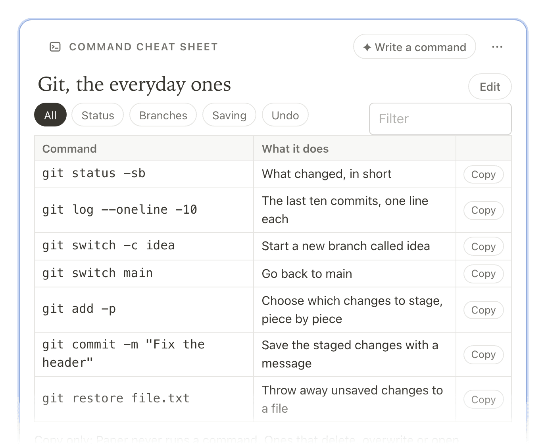Open the three-dot more options menu
Image resolution: width=546 pixels, height=444 pixels.
pyautogui.click(x=497, y=47)
